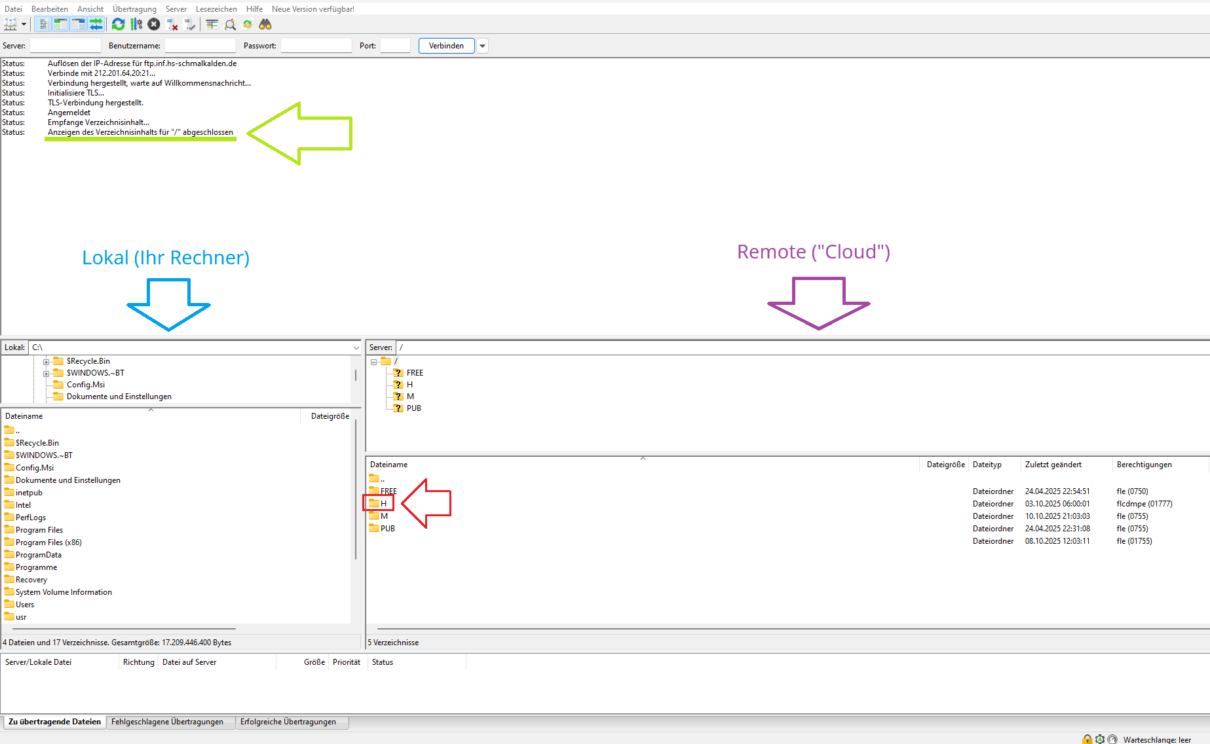
Task: Sort remote list by Zuletzt geändert
Action: [x=1053, y=465]
